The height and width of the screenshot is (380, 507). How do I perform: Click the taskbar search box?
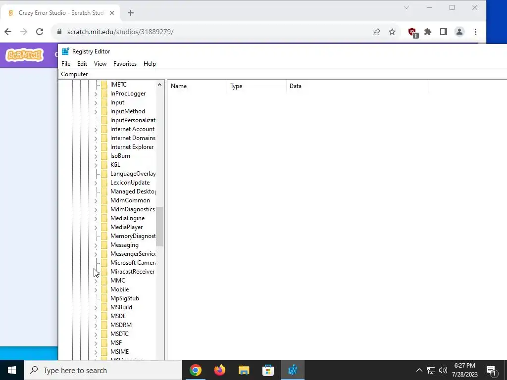pos(103,370)
